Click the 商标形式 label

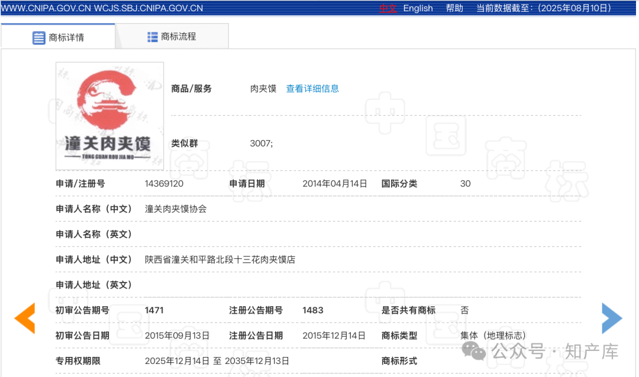(x=399, y=360)
